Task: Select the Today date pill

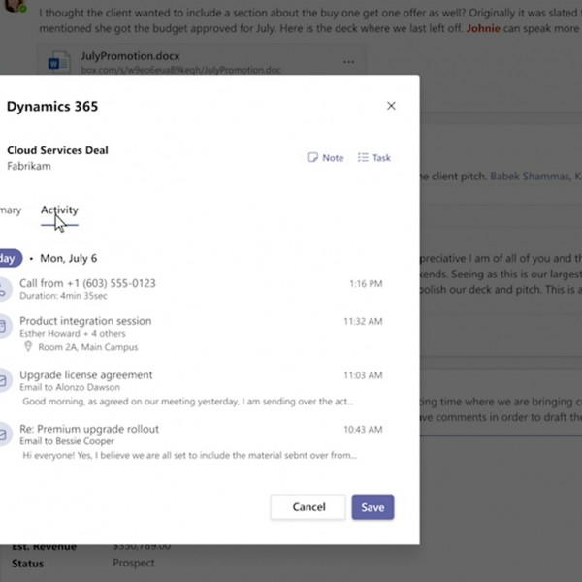Action: tap(11, 258)
